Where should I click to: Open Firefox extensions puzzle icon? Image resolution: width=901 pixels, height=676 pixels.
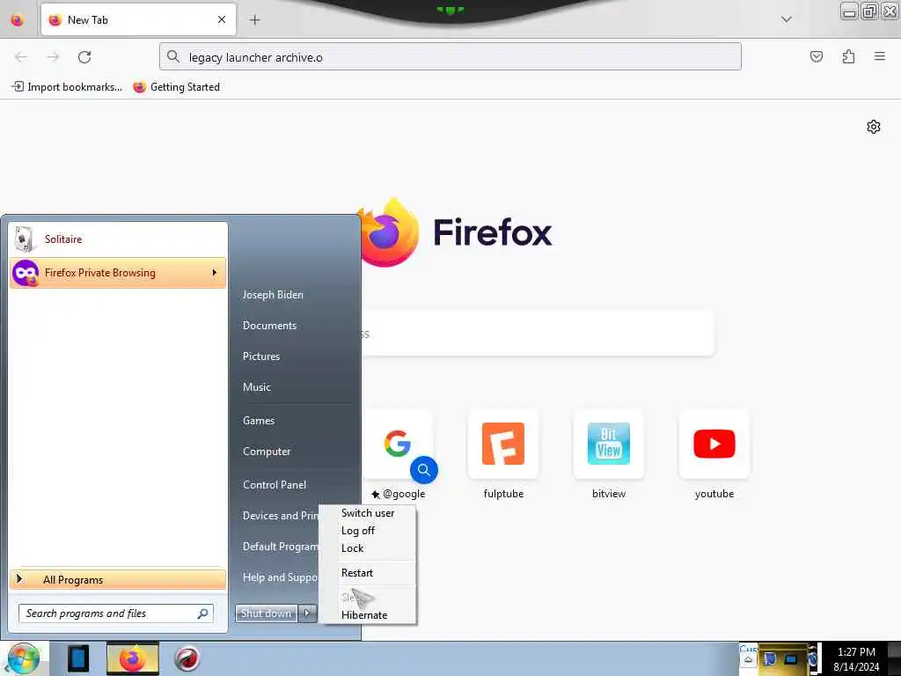pyautogui.click(x=848, y=56)
